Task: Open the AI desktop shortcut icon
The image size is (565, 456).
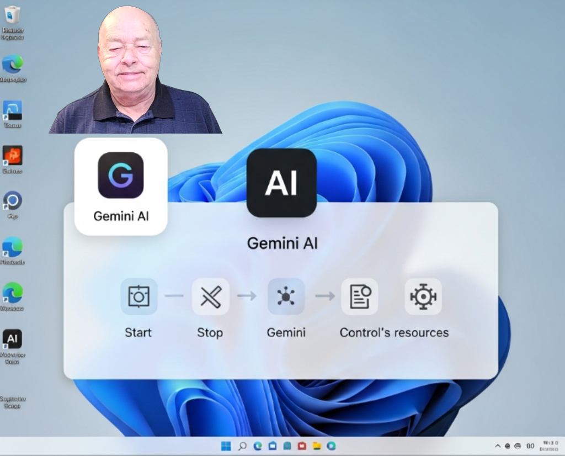Action: (12, 339)
